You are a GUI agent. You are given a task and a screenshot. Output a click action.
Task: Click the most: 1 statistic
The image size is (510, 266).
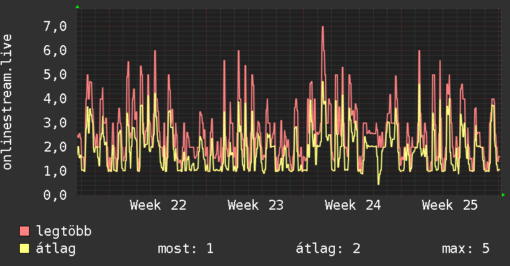pos(186,249)
